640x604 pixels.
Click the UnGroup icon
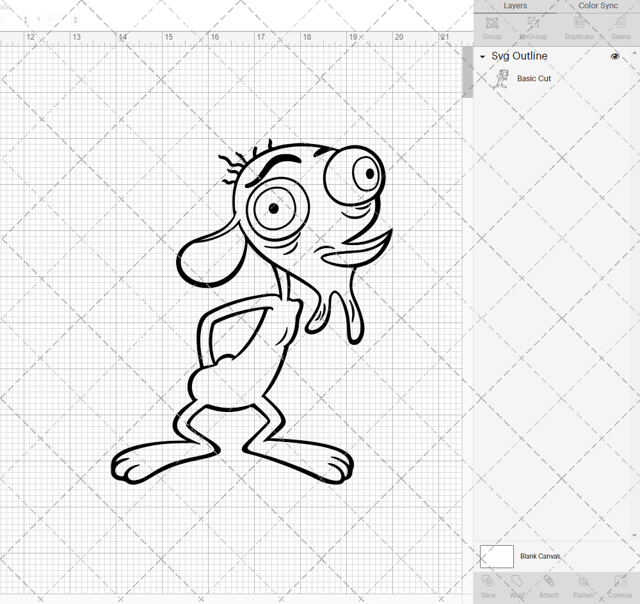pyautogui.click(x=532, y=28)
